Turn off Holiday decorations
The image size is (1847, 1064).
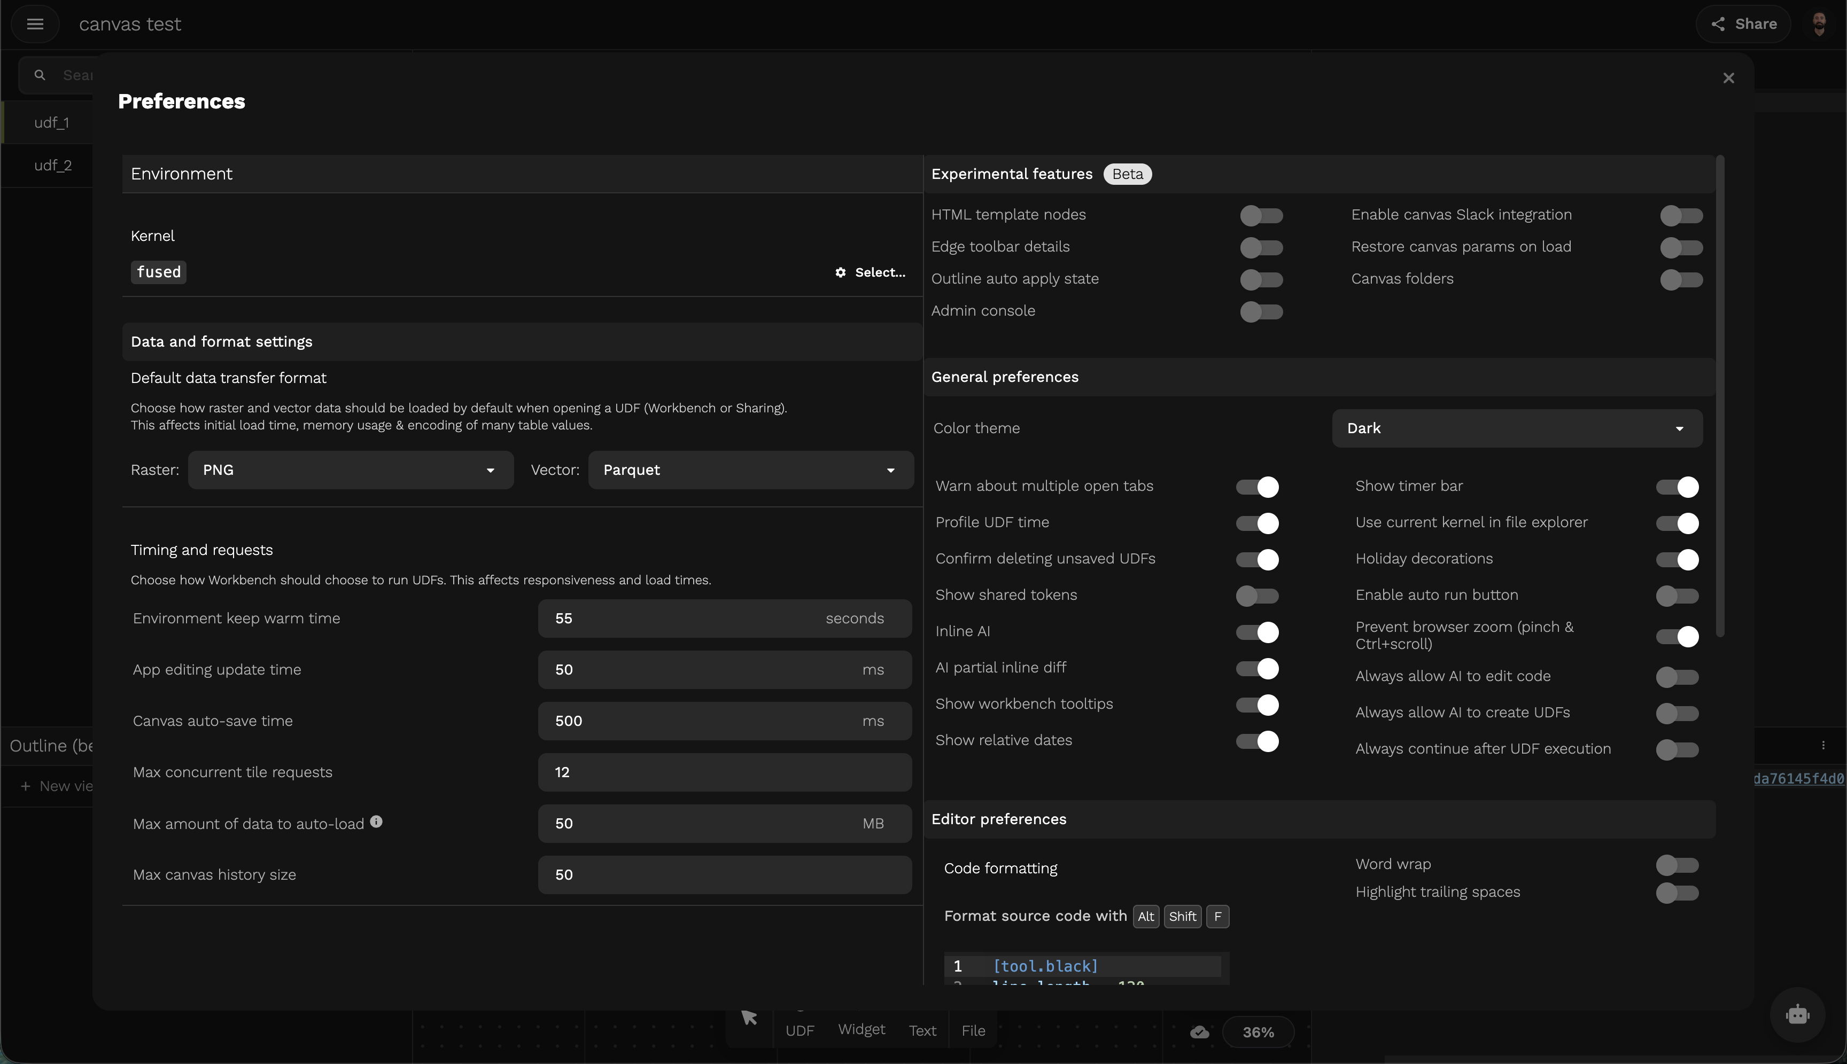click(x=1678, y=560)
